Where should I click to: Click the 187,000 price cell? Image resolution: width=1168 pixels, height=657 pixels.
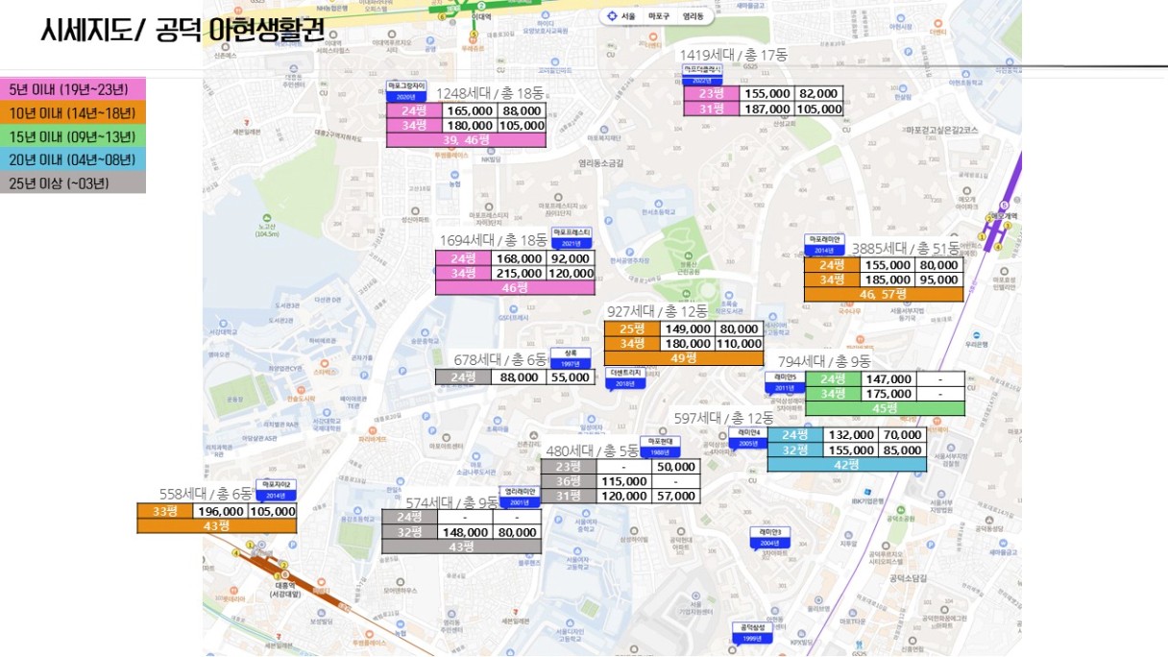pyautogui.click(x=766, y=109)
